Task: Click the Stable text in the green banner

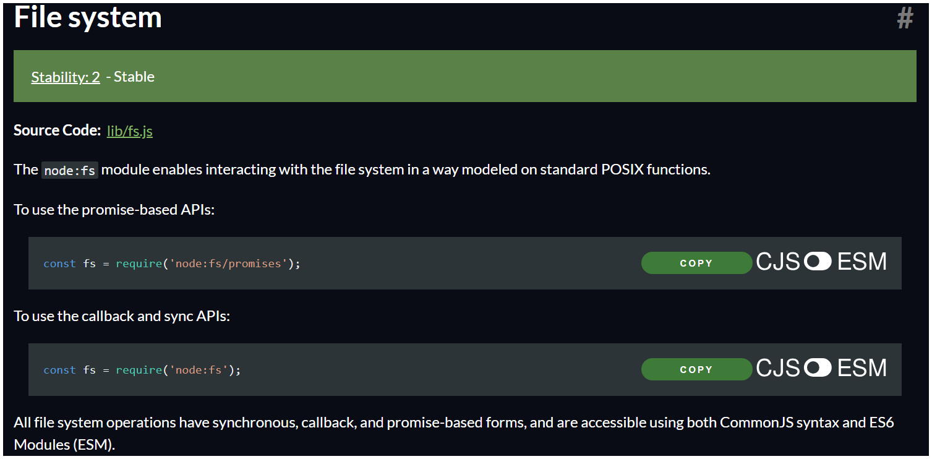Action: tap(134, 77)
